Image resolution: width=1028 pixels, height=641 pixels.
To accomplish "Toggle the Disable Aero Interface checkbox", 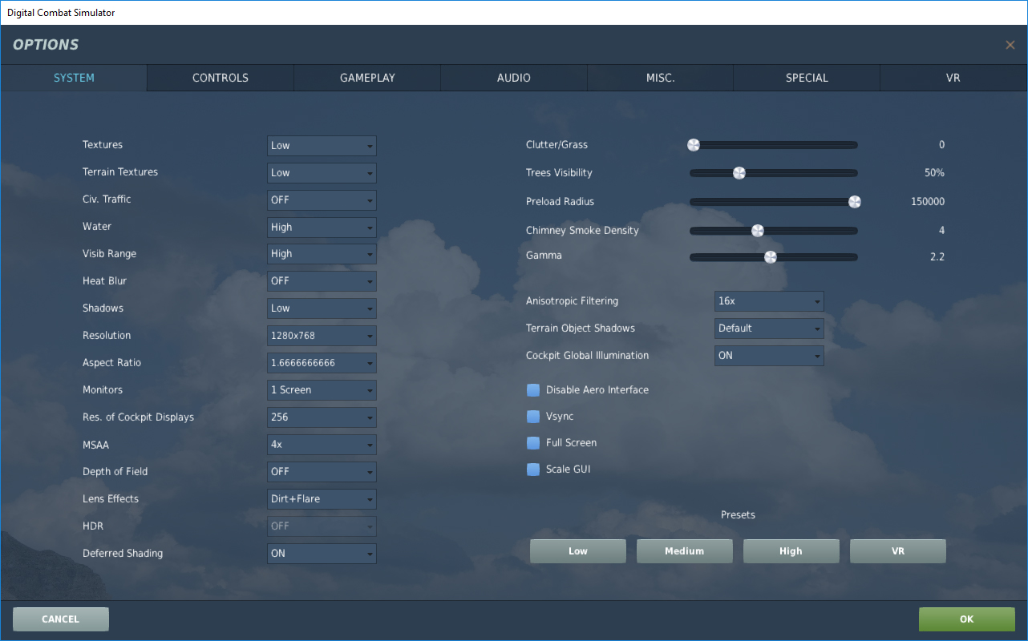I will tap(533, 390).
